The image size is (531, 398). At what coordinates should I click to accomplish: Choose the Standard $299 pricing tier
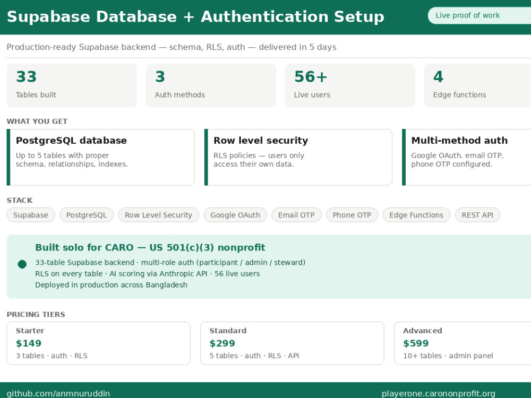coord(292,343)
